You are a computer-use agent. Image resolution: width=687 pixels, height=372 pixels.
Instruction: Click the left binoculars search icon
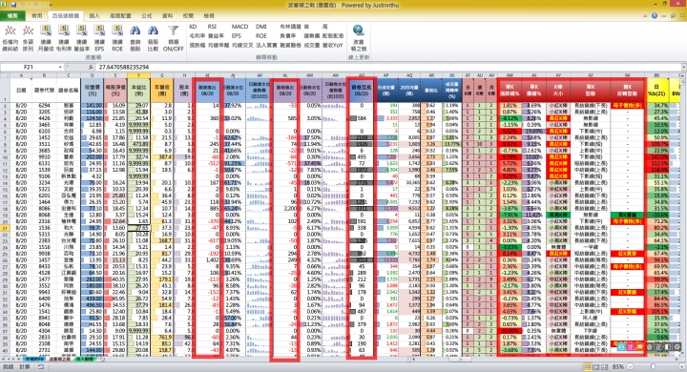click(x=135, y=31)
